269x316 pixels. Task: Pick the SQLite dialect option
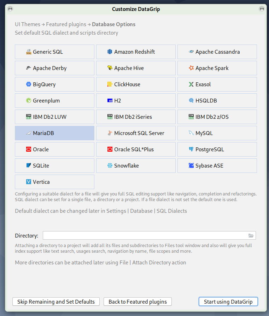point(54,166)
